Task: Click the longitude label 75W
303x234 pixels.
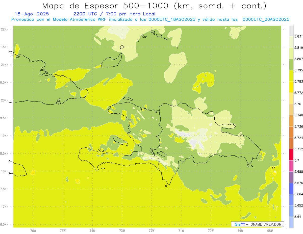Action: (63, 230)
